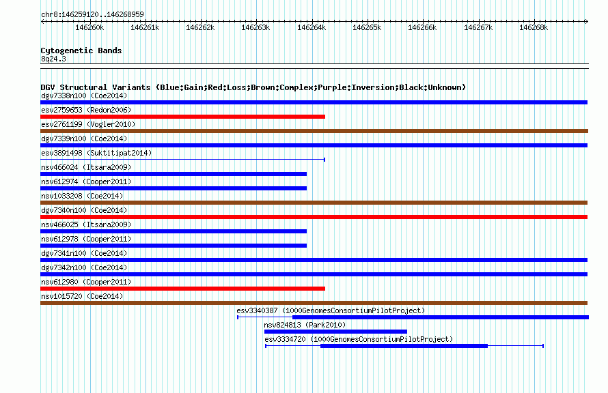
Task: Click the nsv612978 (Cooper2011) blue bar
Action: [174, 246]
